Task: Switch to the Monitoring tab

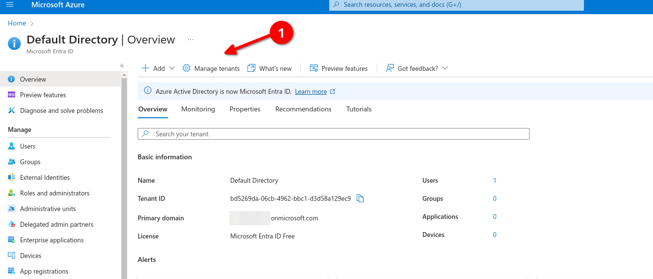Action: click(198, 109)
